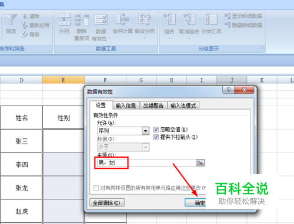
Task: Click the cell containing 赵虎
Action: pyautogui.click(x=22, y=211)
